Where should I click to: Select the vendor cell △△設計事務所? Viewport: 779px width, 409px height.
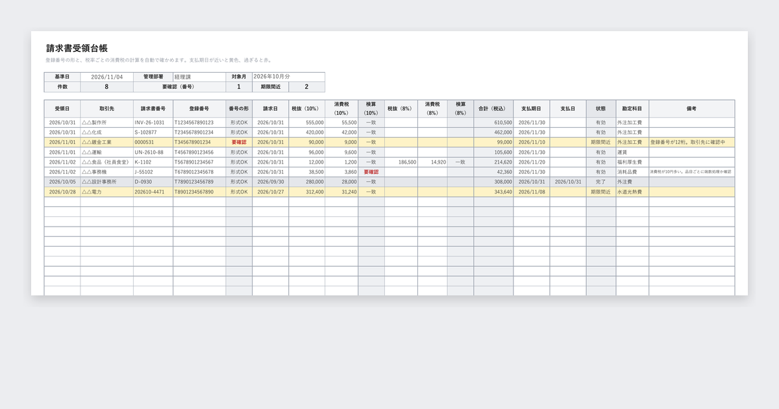(x=107, y=182)
